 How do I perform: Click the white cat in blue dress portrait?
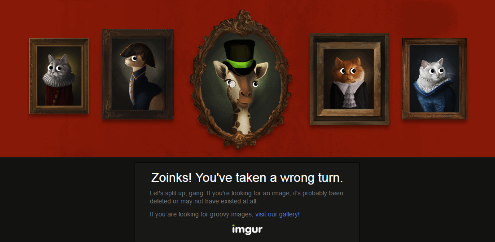click(434, 79)
